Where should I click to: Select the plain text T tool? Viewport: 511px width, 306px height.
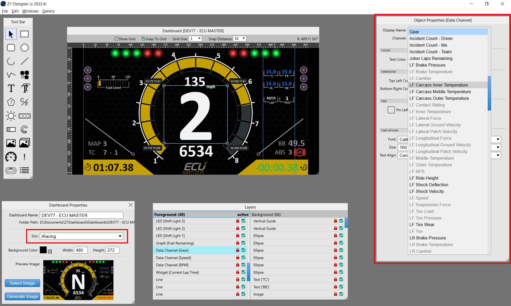11,88
